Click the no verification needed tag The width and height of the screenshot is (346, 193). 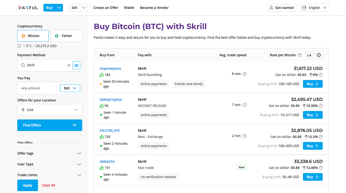tap(158, 177)
